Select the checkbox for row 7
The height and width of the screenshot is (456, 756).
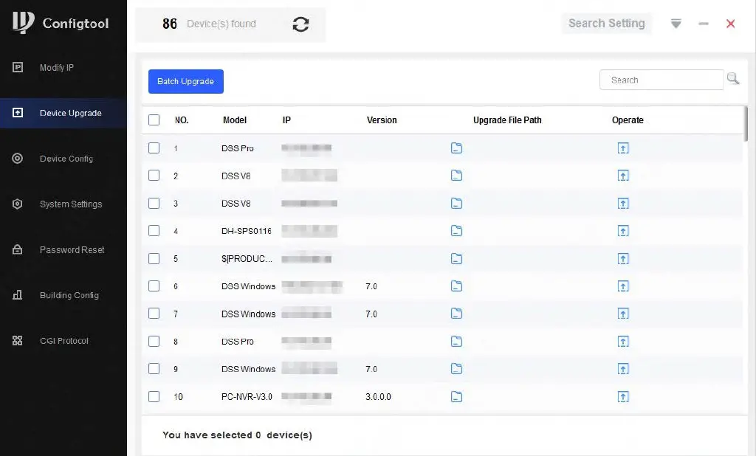coord(154,314)
